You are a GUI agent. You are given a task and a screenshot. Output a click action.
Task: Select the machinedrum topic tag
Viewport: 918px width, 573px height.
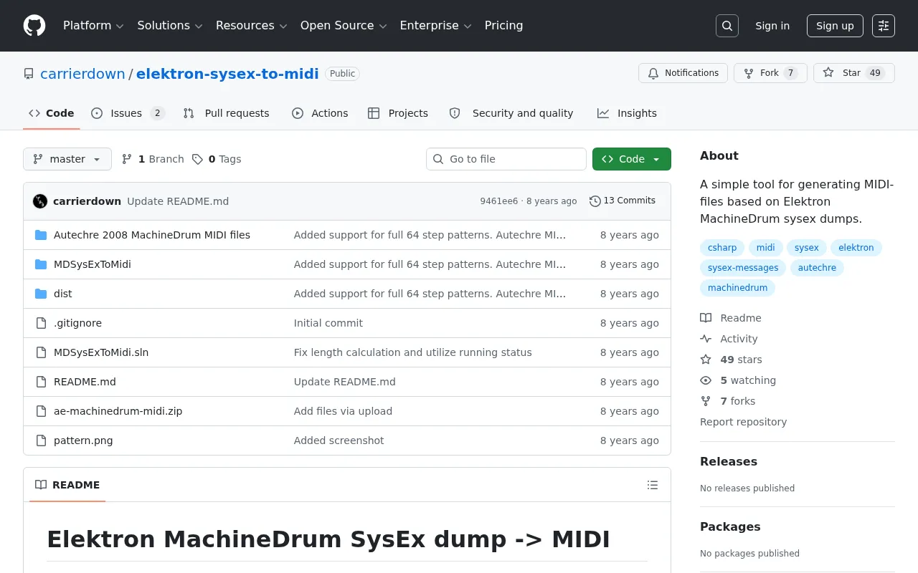coord(737,288)
